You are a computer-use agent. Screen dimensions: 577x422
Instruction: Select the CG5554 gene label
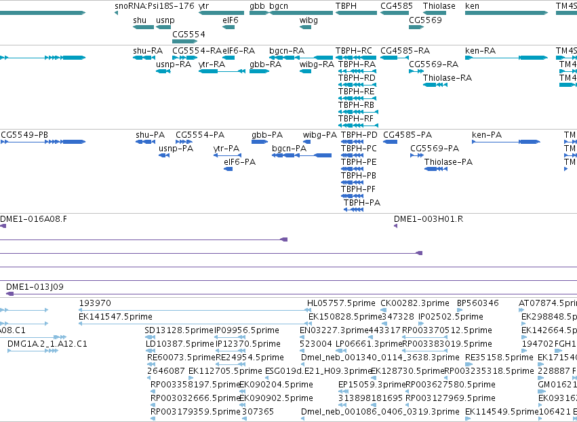click(x=188, y=34)
